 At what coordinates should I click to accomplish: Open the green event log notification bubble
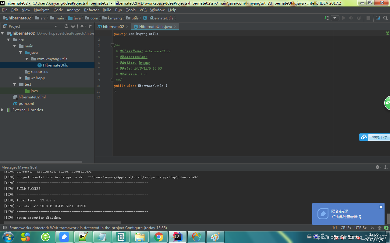(386, 228)
